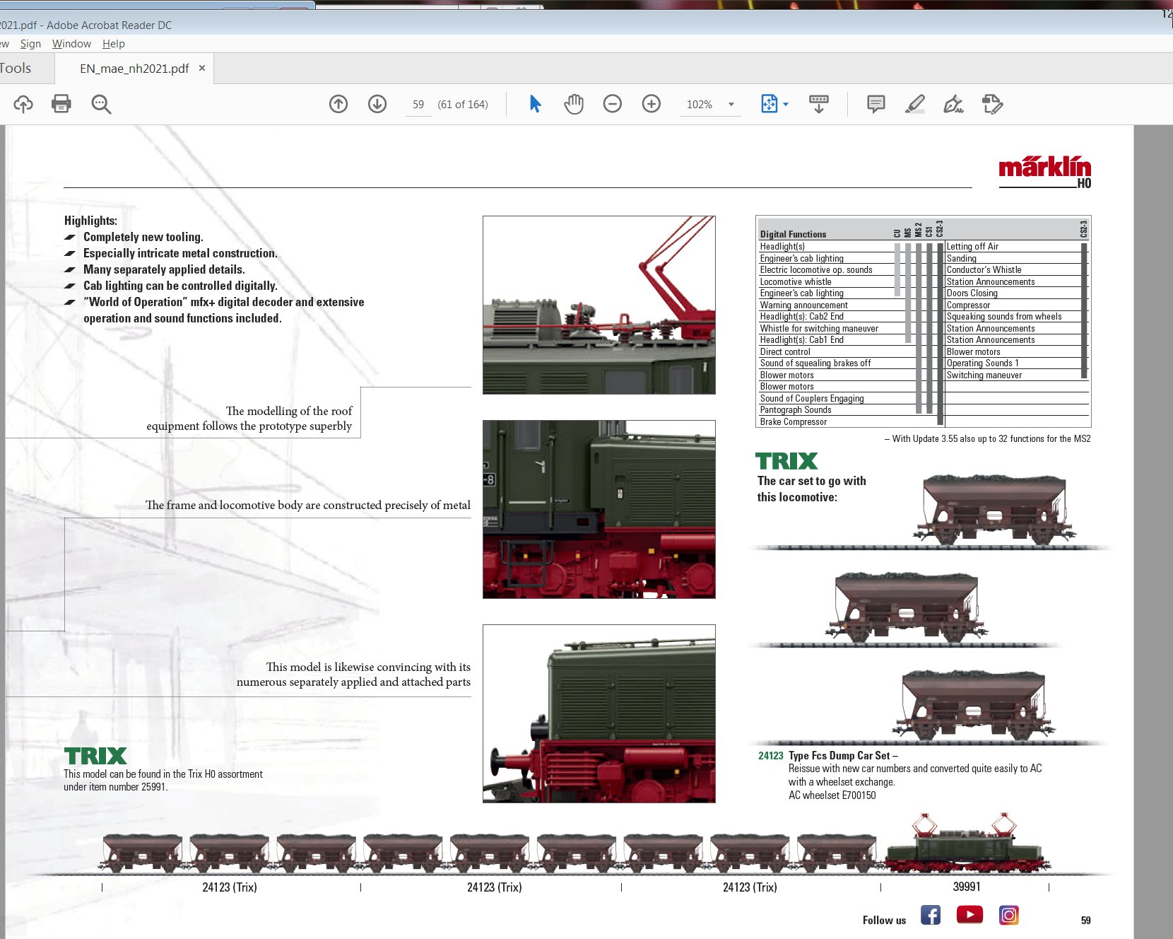1173x939 pixels.
Task: Add a comment sticky note
Action: click(876, 104)
